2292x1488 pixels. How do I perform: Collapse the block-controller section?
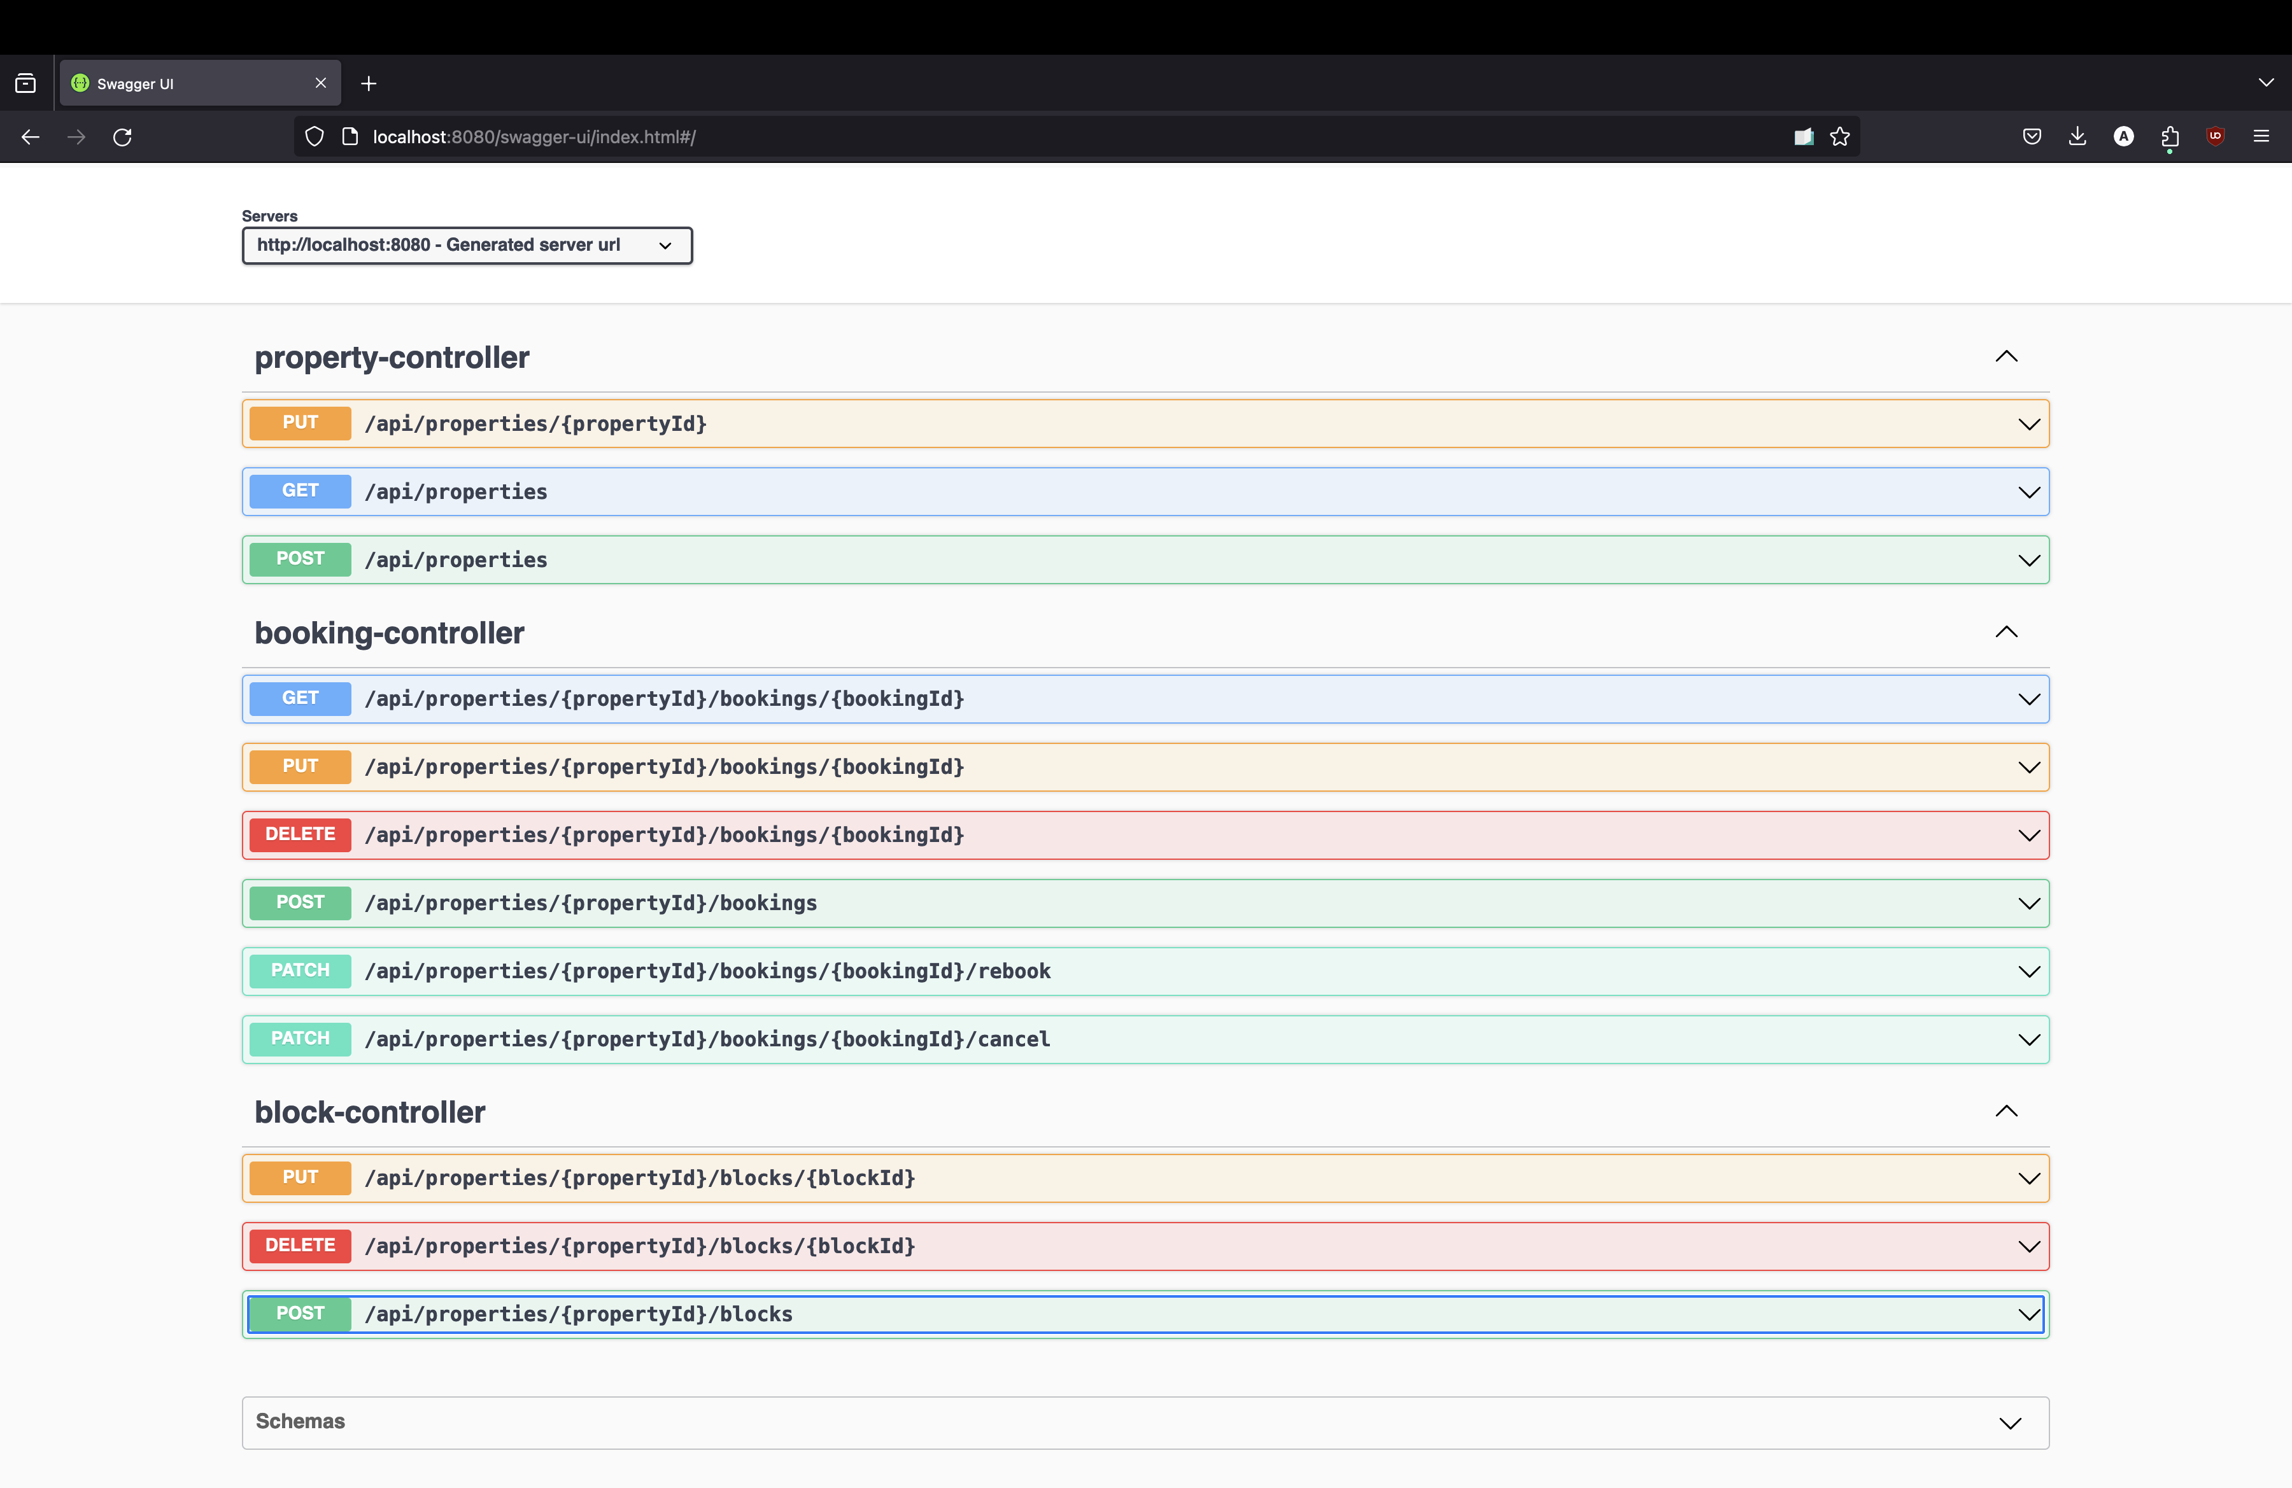pyautogui.click(x=2006, y=1112)
